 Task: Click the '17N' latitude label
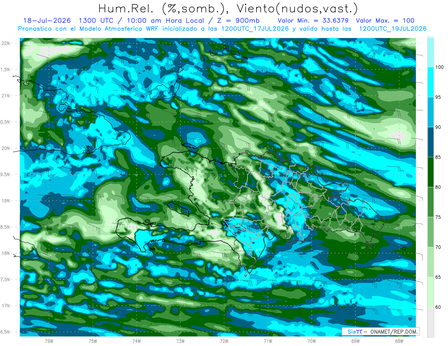(6, 306)
